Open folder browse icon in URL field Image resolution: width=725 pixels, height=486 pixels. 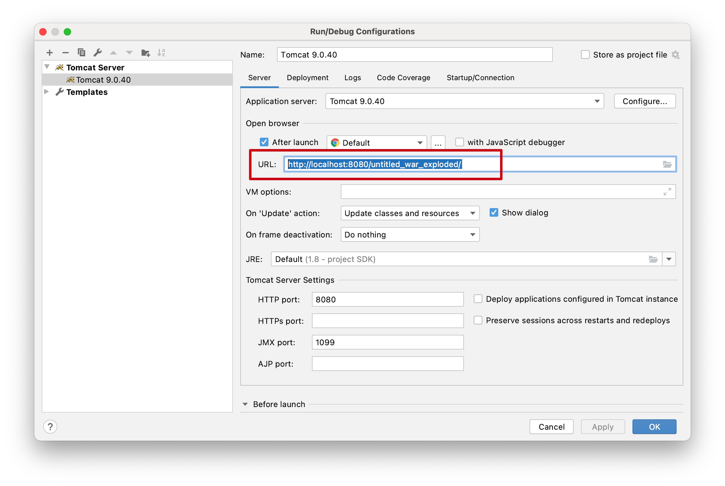667,164
